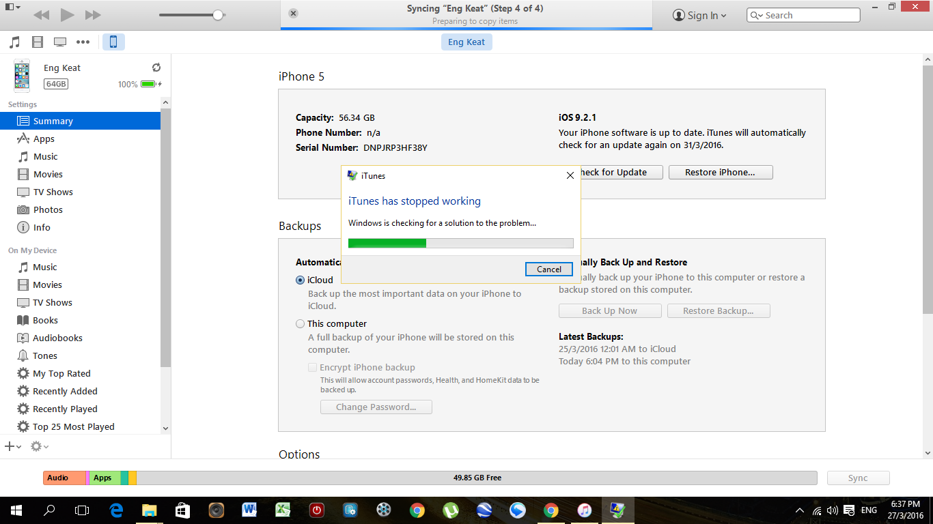Open Summary in the Settings sidebar
This screenshot has height=524, width=933.
point(81,121)
